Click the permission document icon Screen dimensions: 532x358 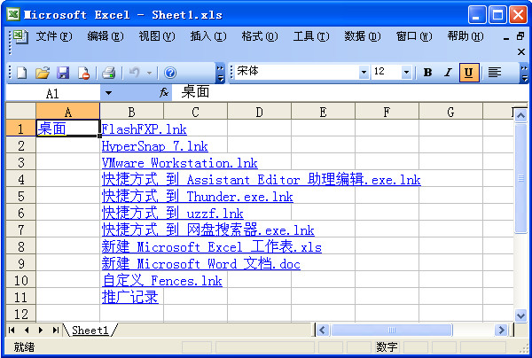tap(83, 73)
